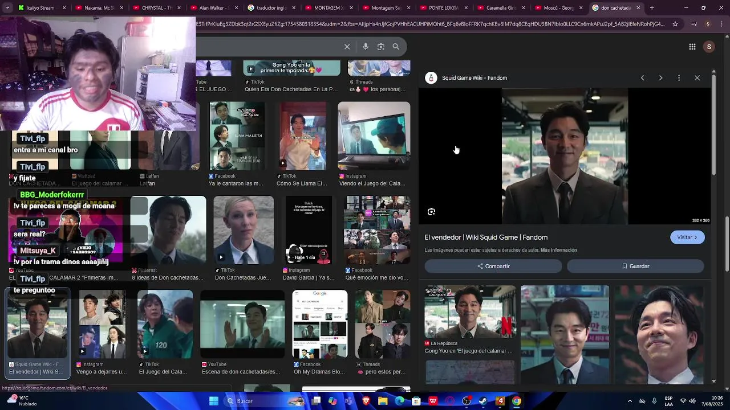Open Pinterest 8 ideas de Don cachetadas result
This screenshot has height=410, width=730.
point(168,230)
